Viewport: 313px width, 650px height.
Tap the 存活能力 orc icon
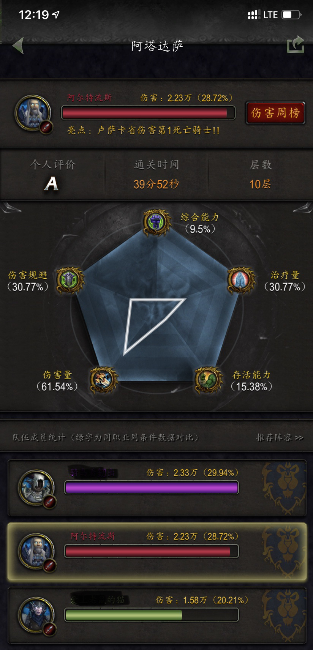tap(208, 380)
